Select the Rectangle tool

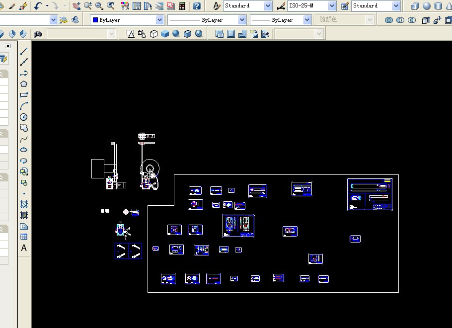[24, 95]
